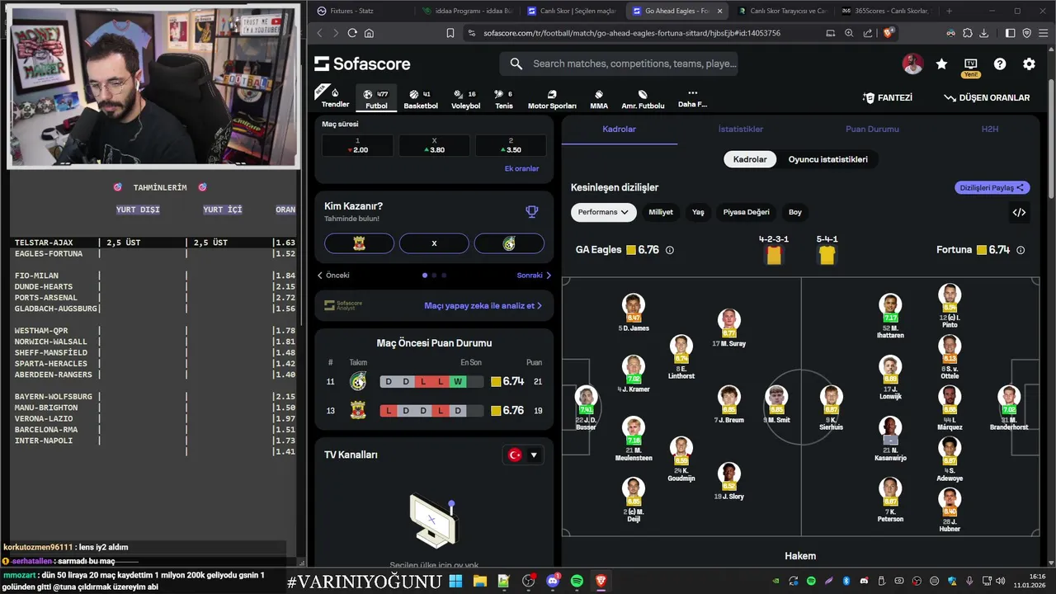The height and width of the screenshot is (594, 1056).
Task: Select the 2 odds 3.50 box
Action: click(x=511, y=145)
